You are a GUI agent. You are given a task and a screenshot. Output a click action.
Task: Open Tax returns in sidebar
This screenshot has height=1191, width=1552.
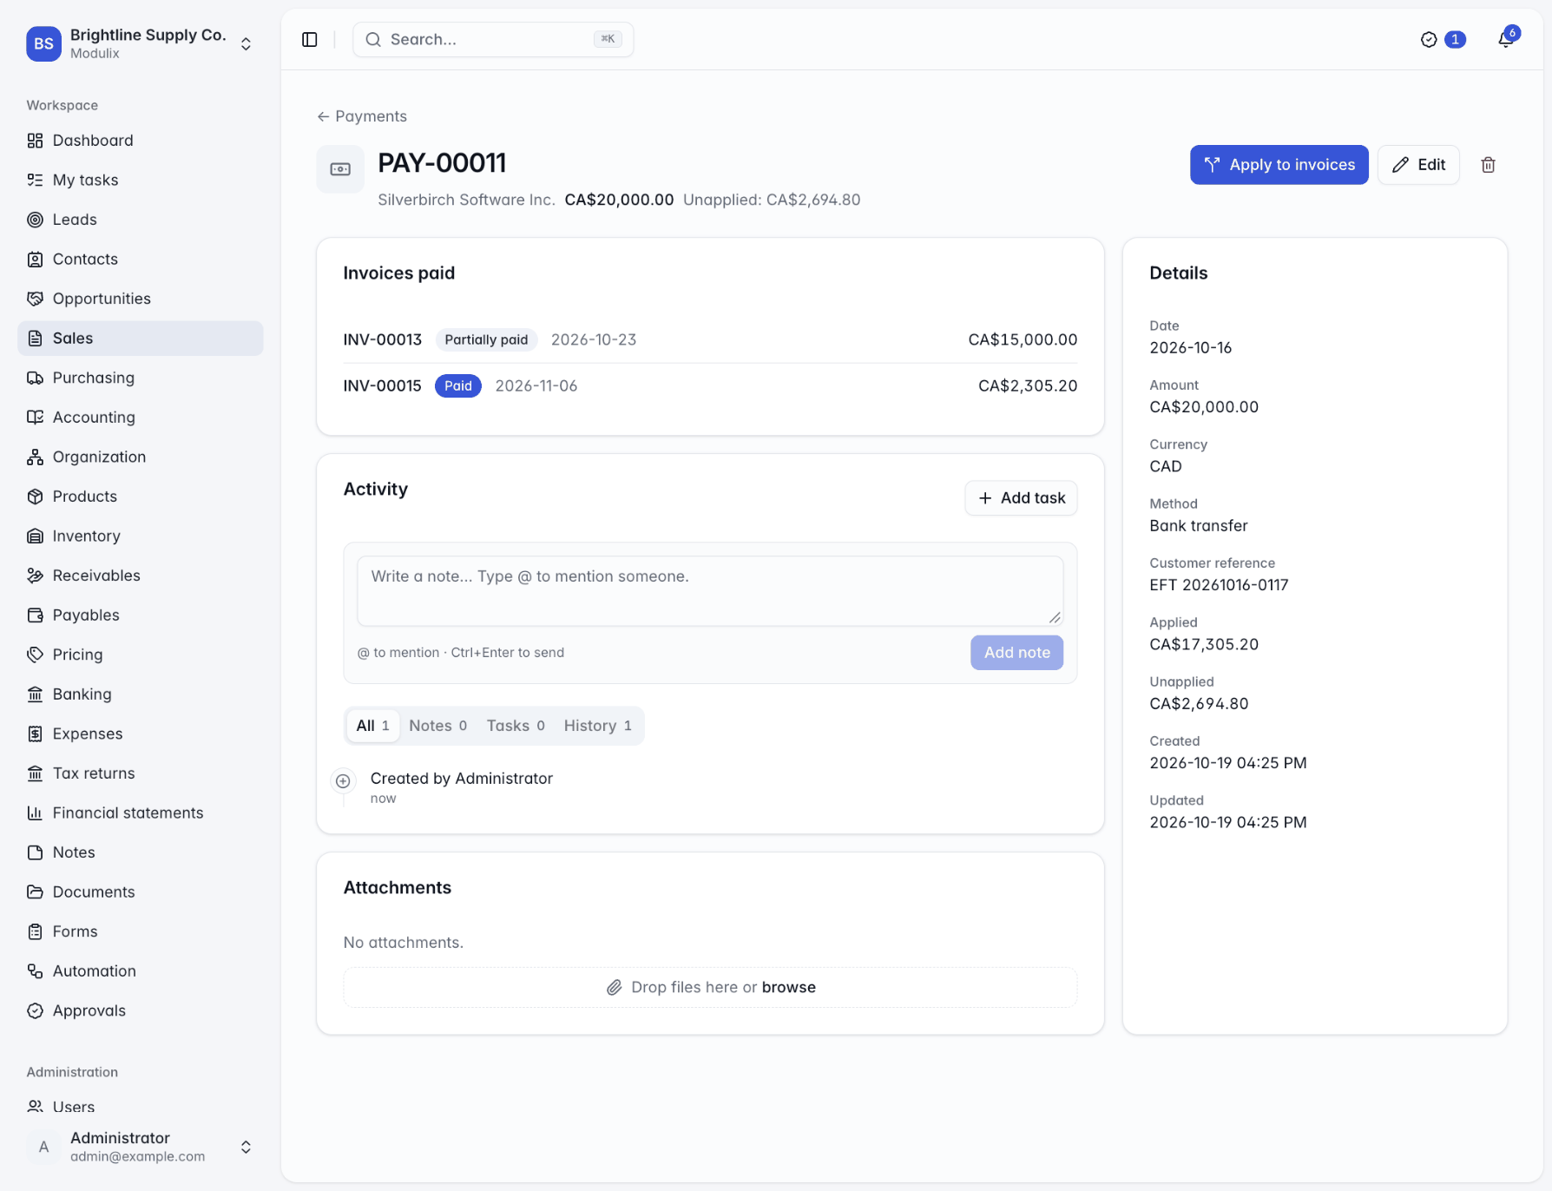coord(140,773)
